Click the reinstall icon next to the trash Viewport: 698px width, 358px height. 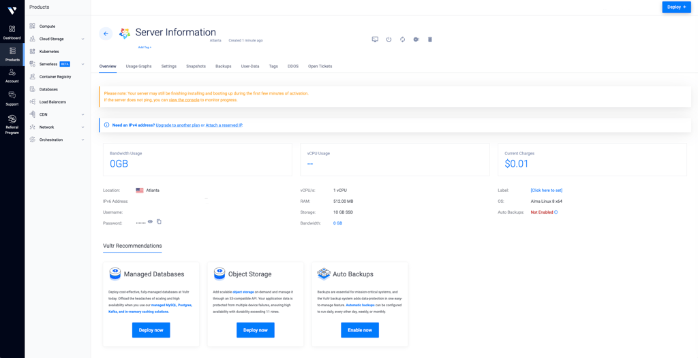click(416, 39)
